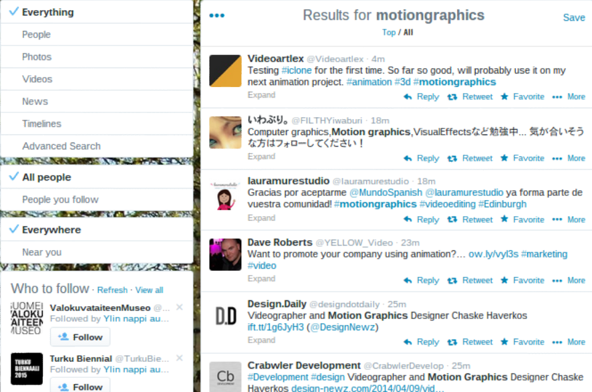Open the three-dots search options menu
Viewport: 592px width, 392px height.
pyautogui.click(x=216, y=15)
